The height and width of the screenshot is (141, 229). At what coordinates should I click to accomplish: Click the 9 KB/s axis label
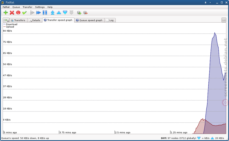click(x=7, y=120)
